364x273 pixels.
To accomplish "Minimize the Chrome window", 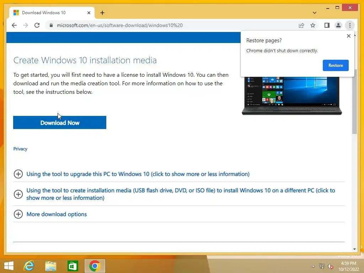I will coord(327,8).
